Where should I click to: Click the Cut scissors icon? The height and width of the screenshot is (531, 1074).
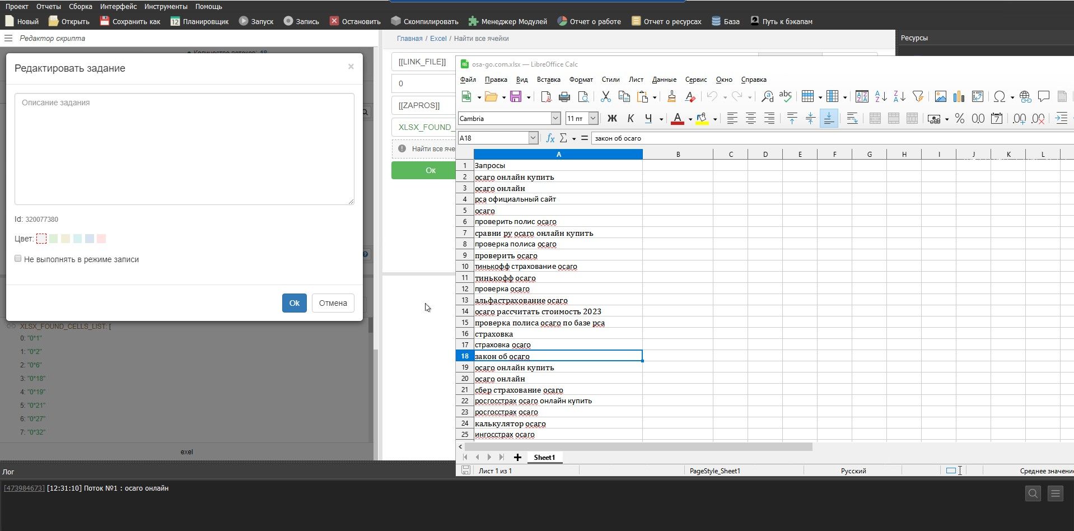pos(605,97)
